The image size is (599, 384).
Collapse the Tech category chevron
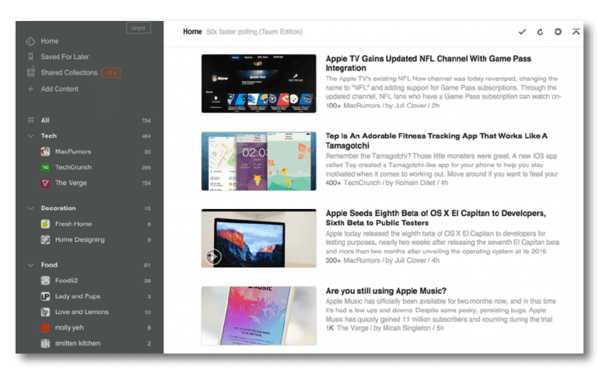[x=30, y=136]
